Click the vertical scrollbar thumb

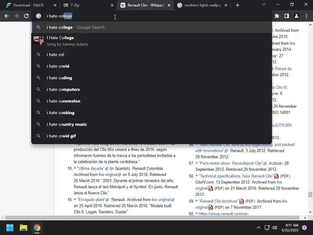(x=310, y=194)
